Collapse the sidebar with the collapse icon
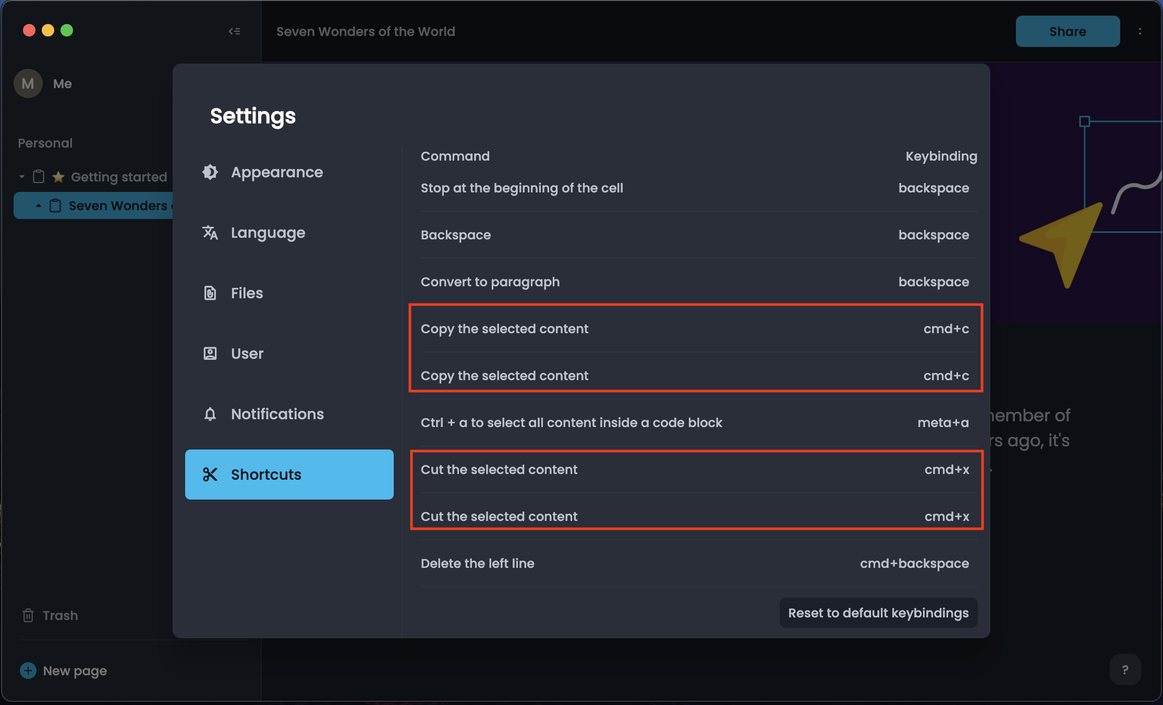 (234, 31)
